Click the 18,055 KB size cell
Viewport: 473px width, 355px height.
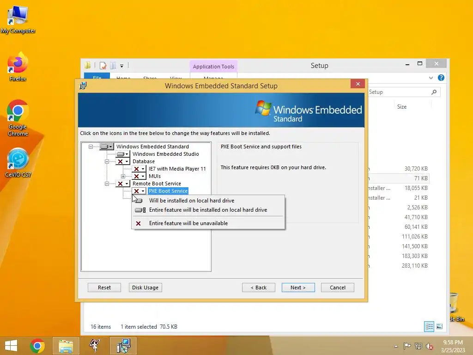click(x=416, y=188)
